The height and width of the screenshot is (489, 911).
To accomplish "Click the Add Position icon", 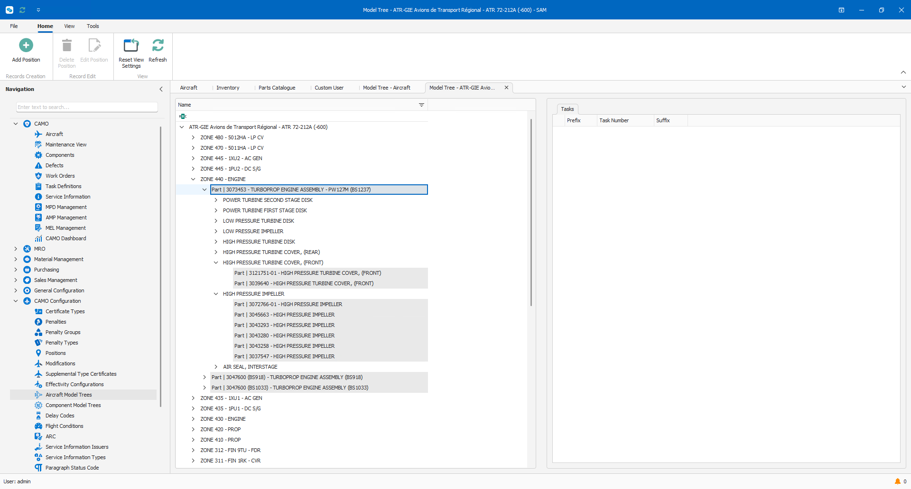I will 26,45.
